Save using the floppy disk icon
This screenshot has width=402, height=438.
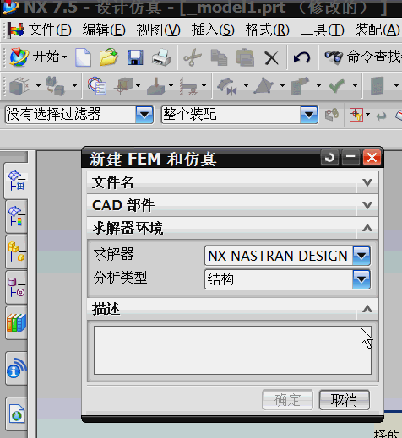coord(135,57)
